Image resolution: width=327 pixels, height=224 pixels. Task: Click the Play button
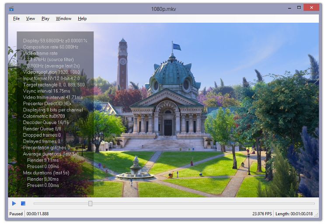pyautogui.click(x=14, y=203)
